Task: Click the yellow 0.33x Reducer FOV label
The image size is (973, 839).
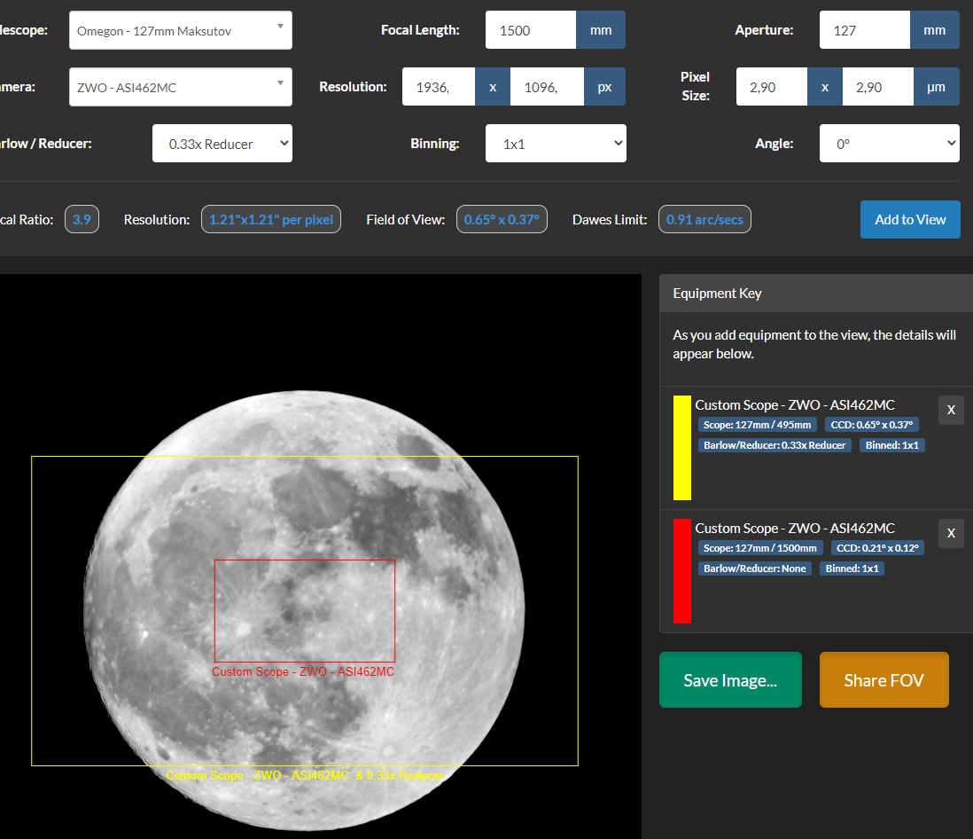Action: (x=305, y=775)
